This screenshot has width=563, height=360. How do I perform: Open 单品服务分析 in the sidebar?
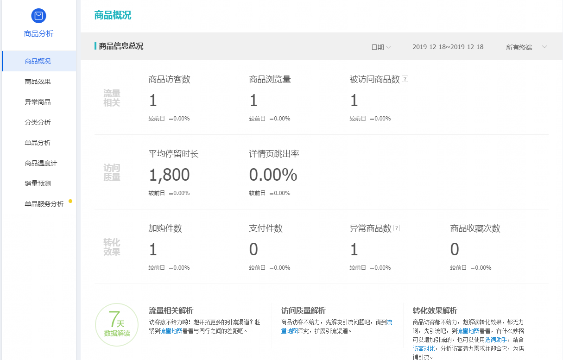44,204
